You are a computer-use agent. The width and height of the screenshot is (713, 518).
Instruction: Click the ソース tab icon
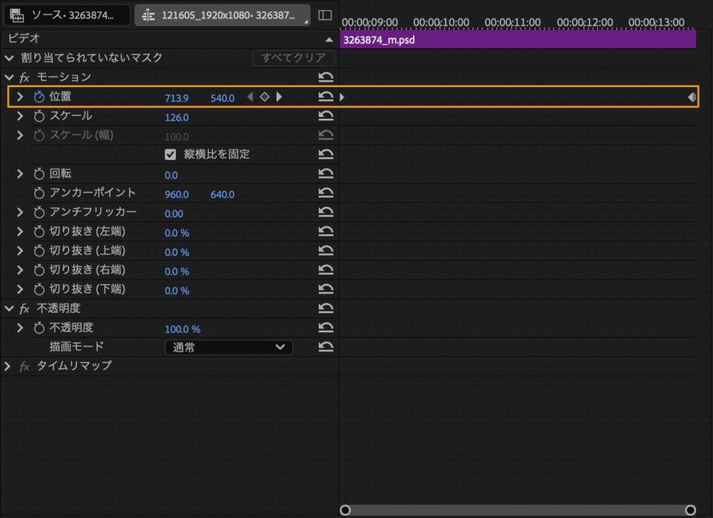coord(17,15)
